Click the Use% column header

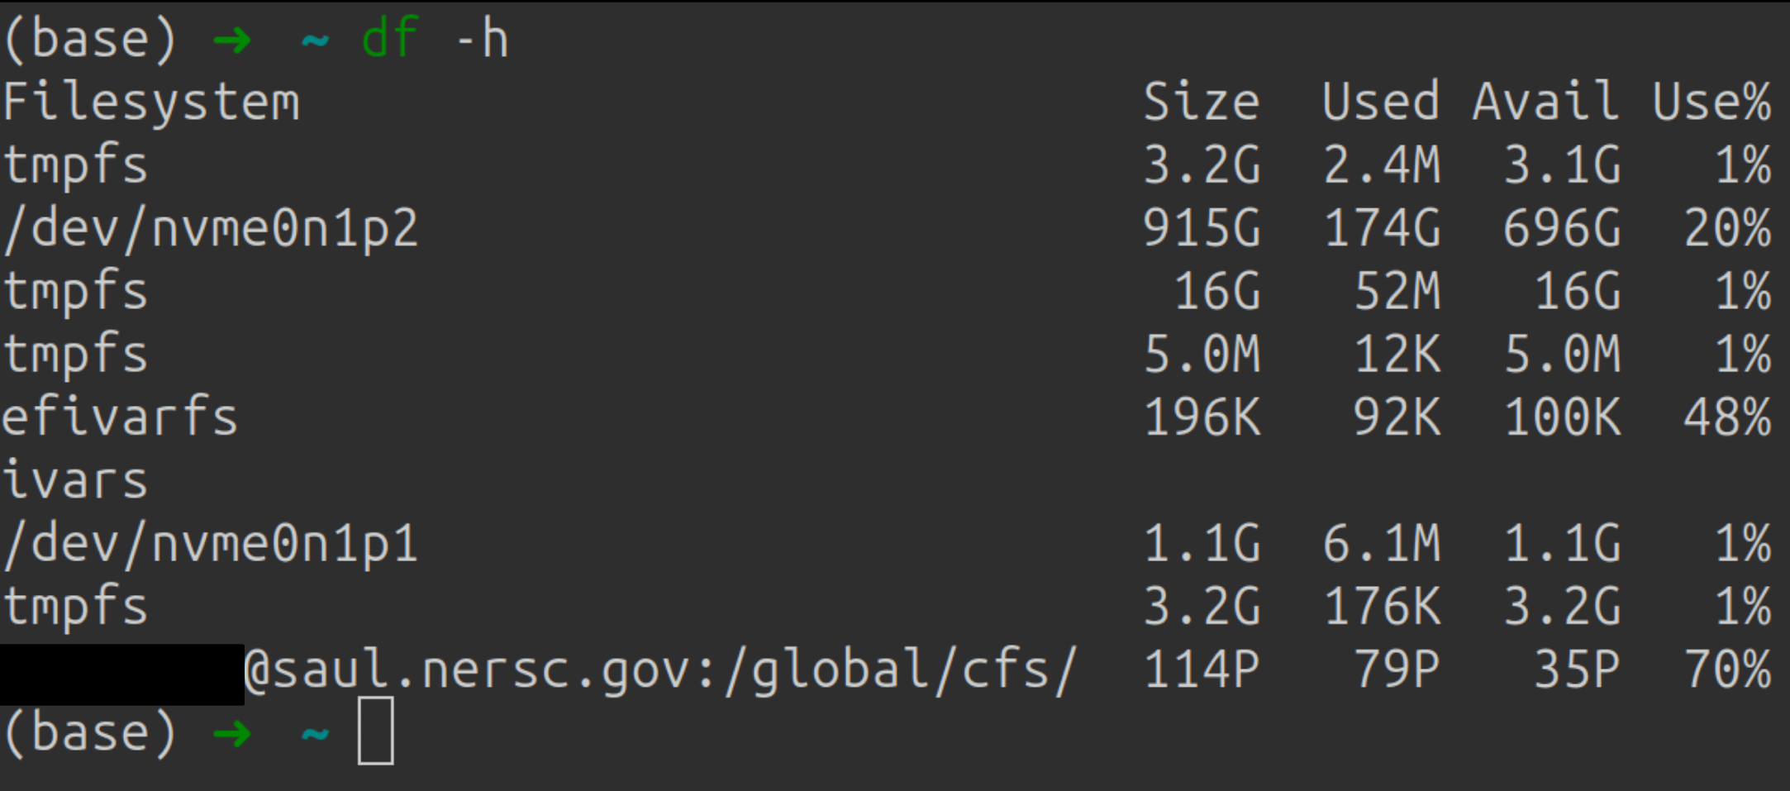pos(1711,102)
